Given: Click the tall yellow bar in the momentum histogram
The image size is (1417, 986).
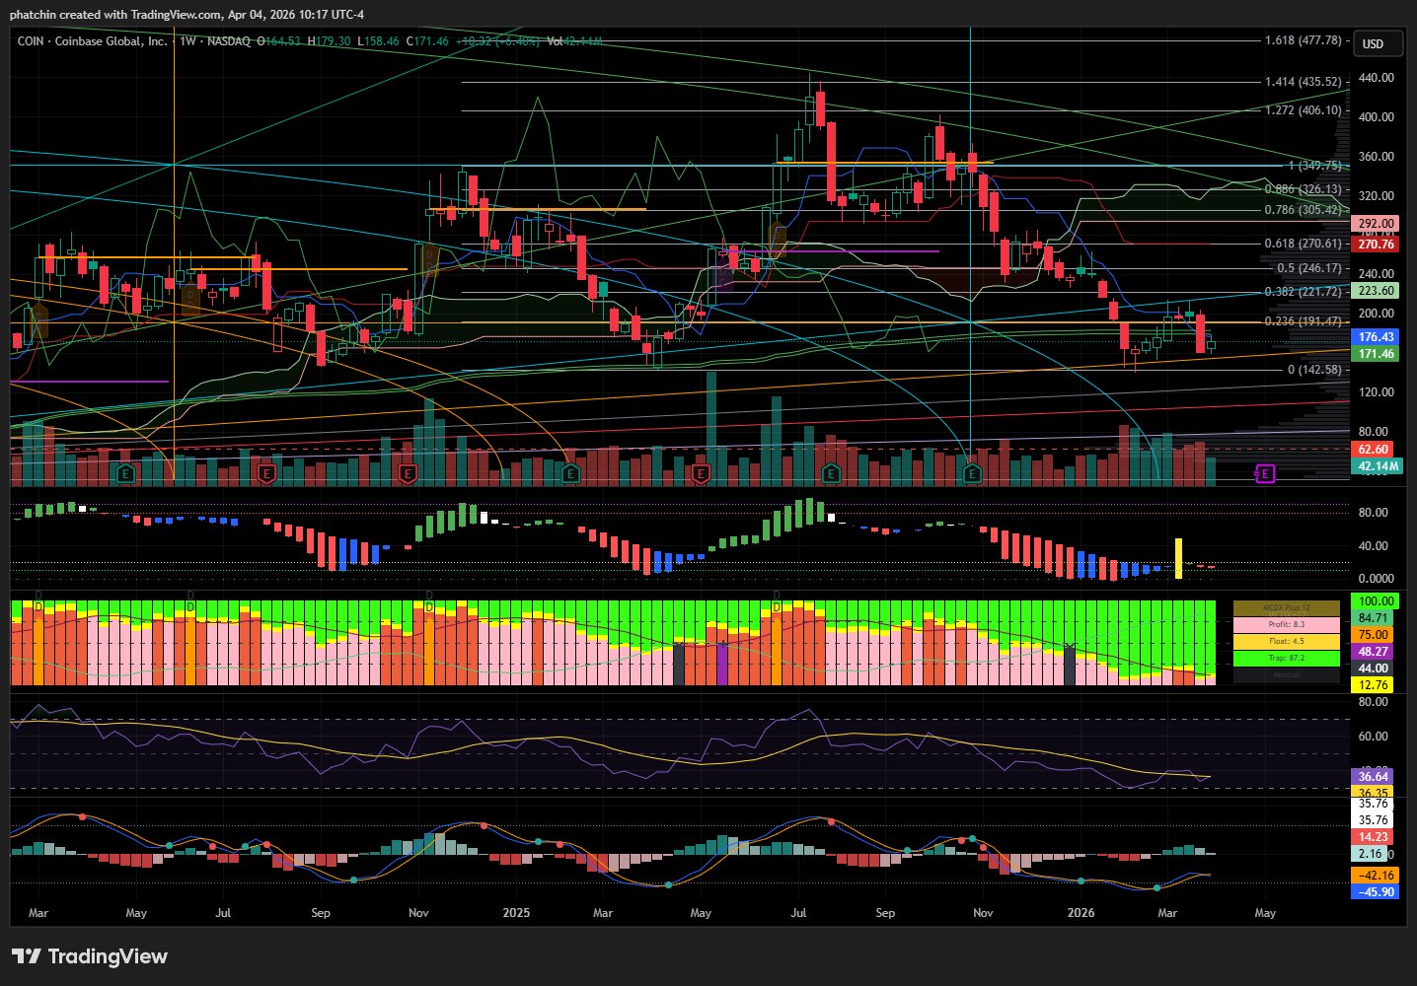Looking at the screenshot, I should coord(1178,558).
